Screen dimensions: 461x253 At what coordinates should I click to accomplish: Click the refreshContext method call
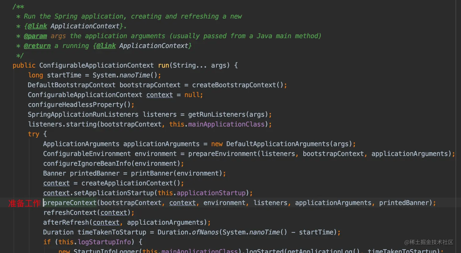point(70,212)
